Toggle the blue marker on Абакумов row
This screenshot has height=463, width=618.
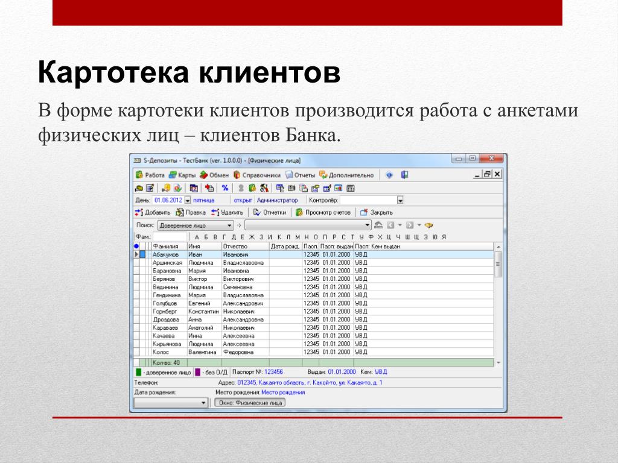tap(142, 255)
